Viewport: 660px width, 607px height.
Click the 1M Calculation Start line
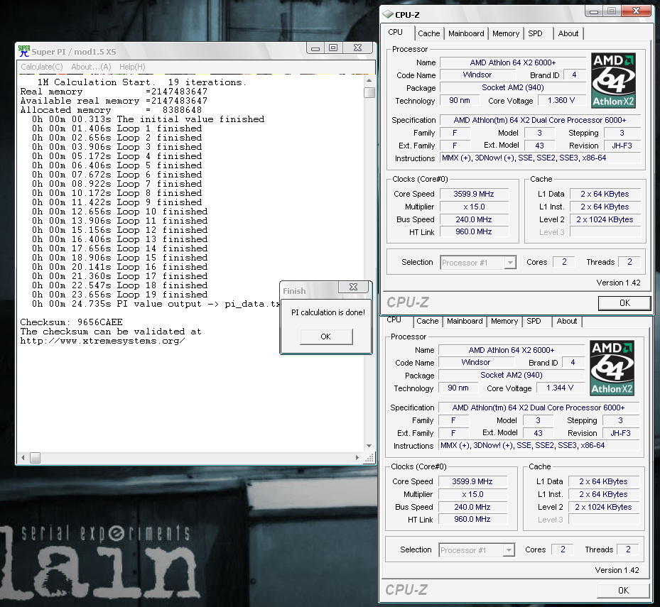point(141,82)
